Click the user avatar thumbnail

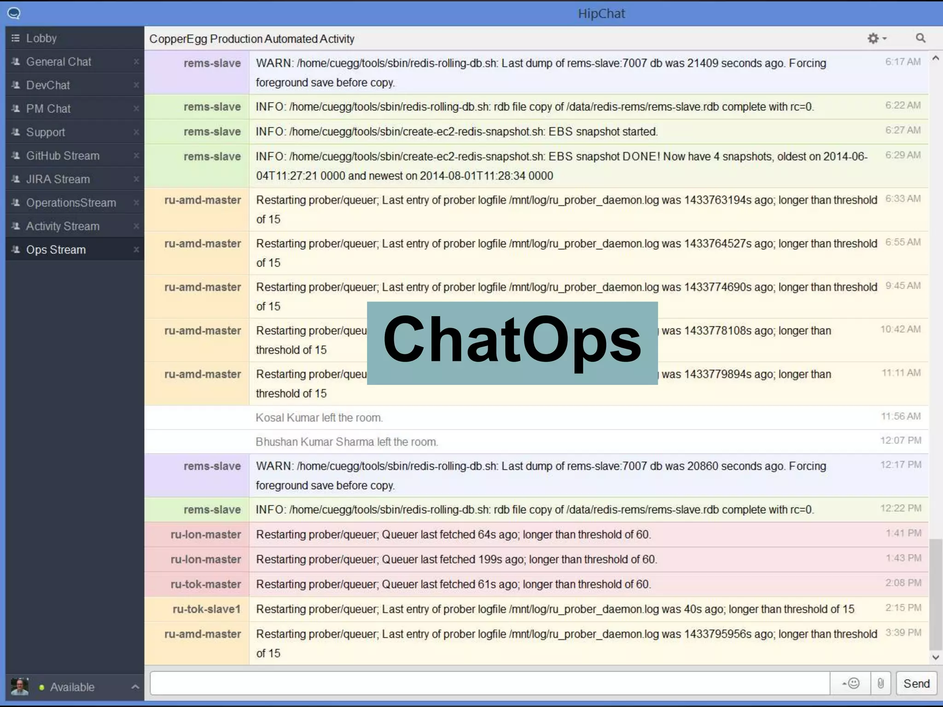[20, 686]
